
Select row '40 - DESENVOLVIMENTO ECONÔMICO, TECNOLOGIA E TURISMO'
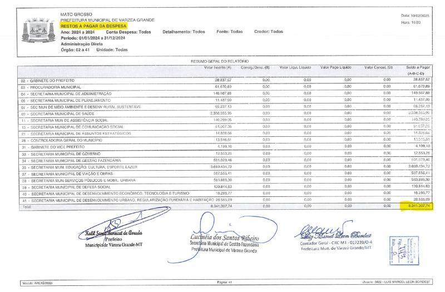coord(225,194)
